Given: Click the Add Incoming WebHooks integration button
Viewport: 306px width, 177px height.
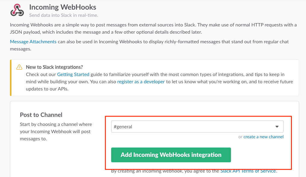Looking at the screenshot, I should (171, 155).
